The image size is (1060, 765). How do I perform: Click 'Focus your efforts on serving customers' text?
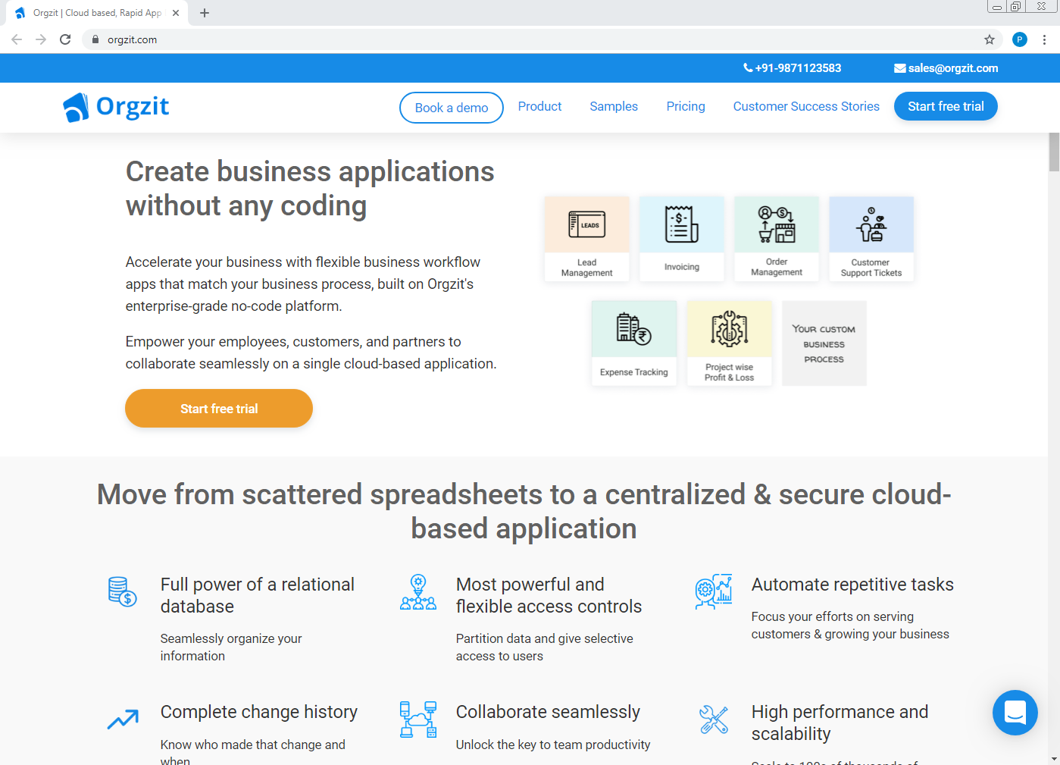pos(850,625)
